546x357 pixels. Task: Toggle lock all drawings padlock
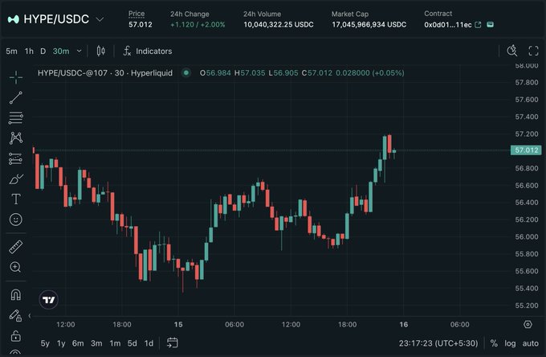(16, 336)
